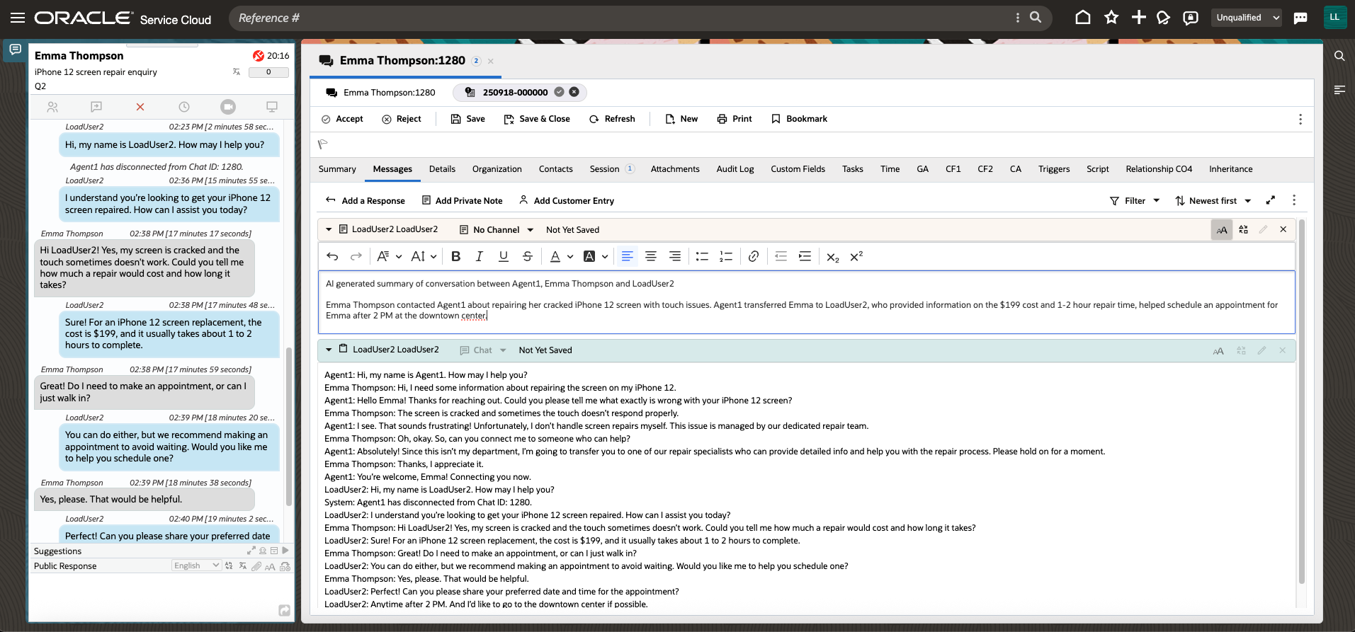Click the video chat icon in chat toolbar
Viewport: 1355px width, 632px height.
pos(227,107)
